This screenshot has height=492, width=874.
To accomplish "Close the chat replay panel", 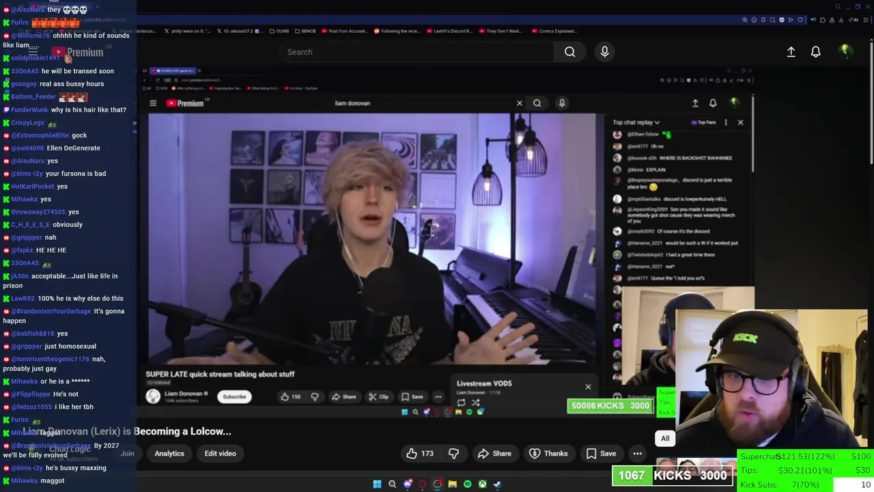I will coord(740,122).
